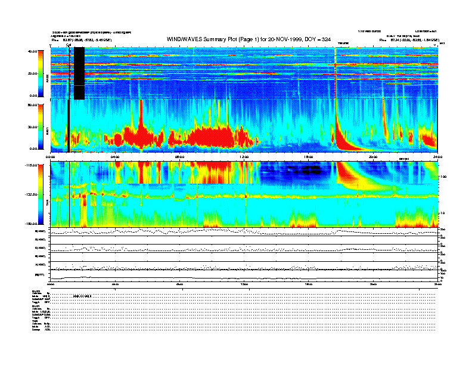472x365 pixels.
Task: Click 08:00 tick label below RAD1 spectrogram
Action: tap(180, 157)
